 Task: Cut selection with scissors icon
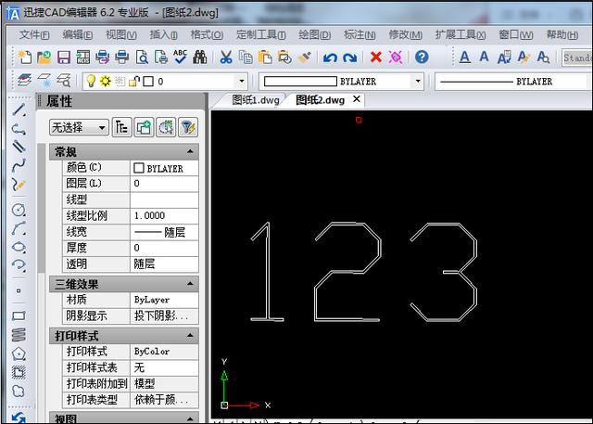click(226, 58)
